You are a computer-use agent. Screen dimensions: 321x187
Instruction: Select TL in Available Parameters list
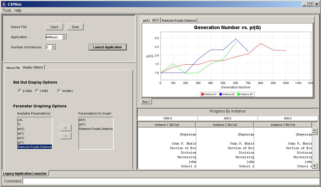tap(35, 124)
